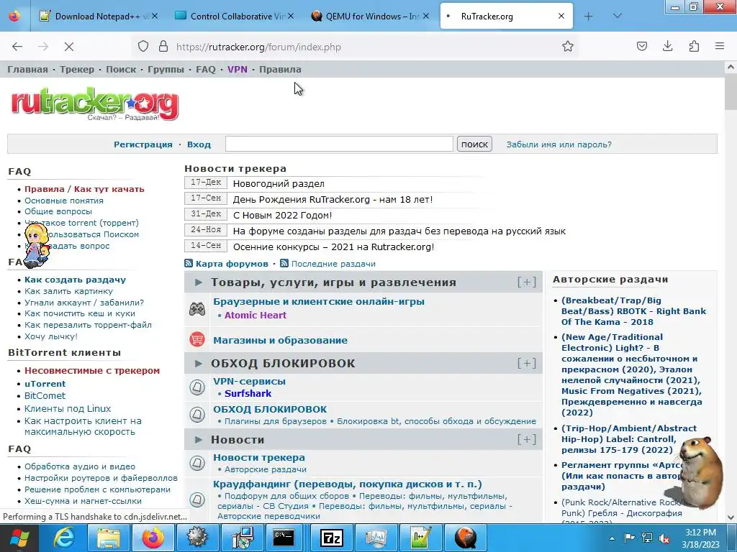Click the shopping cart forum icon

pos(197,339)
